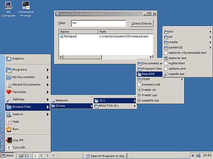
Task: Click the notepad.exe path cell
Action: click(124, 36)
